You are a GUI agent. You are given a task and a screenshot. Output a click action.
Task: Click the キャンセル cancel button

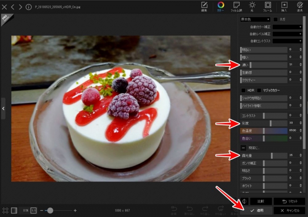tap(290, 210)
